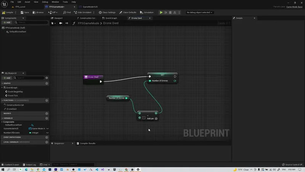305x172 pixels.
Task: Open the Edit menu
Action: 19,2
